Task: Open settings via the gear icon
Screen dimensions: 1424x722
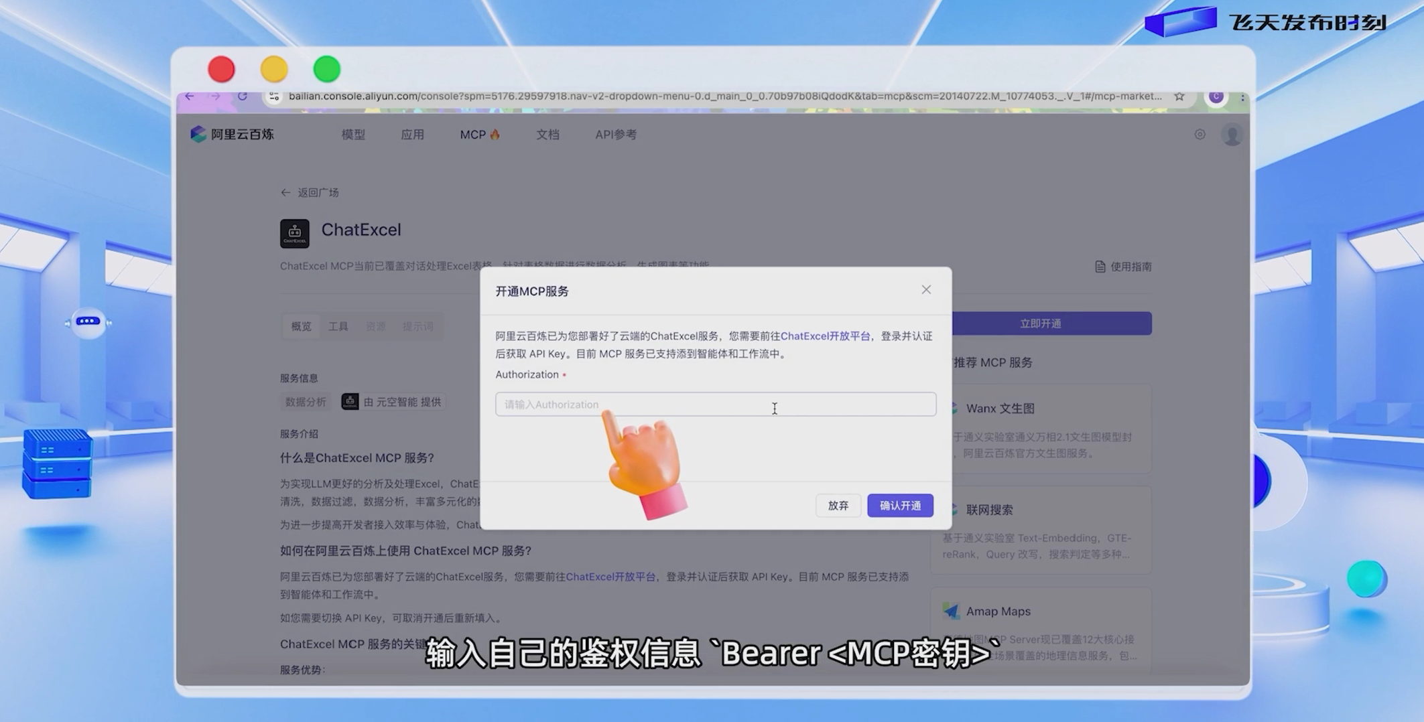Action: tap(1199, 134)
